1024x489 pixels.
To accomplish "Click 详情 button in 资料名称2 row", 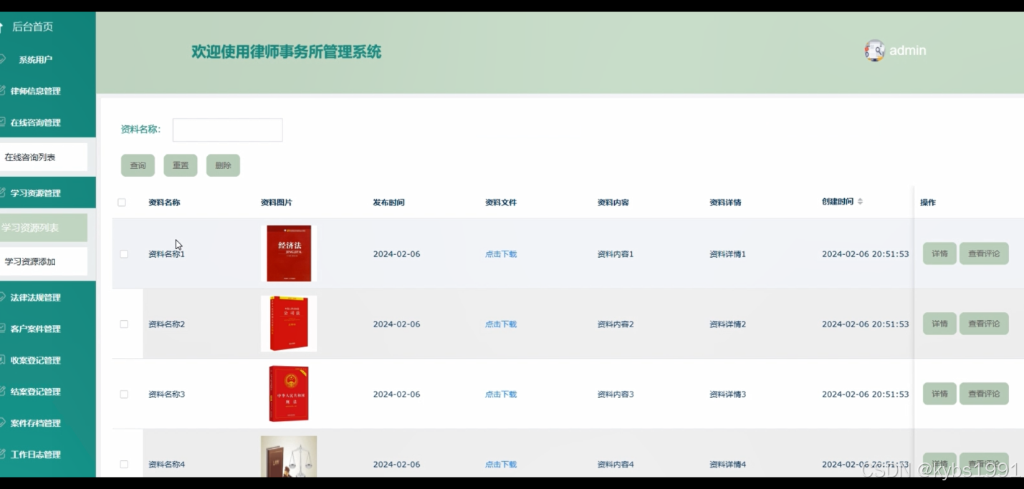I will [939, 324].
